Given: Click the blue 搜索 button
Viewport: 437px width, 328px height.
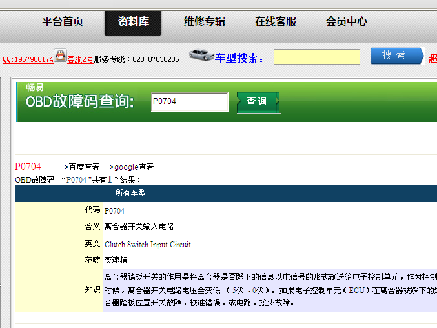Looking at the screenshot, I should pos(397,56).
